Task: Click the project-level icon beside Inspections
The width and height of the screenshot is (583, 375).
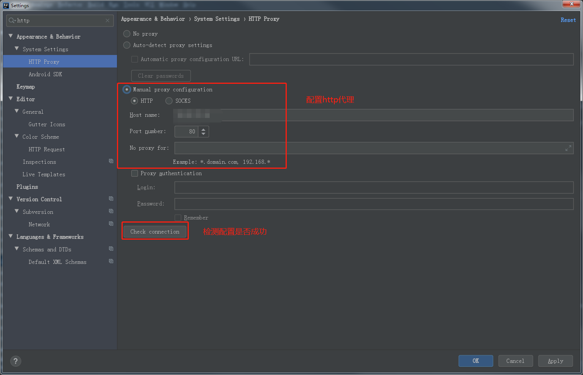Action: tap(111, 161)
